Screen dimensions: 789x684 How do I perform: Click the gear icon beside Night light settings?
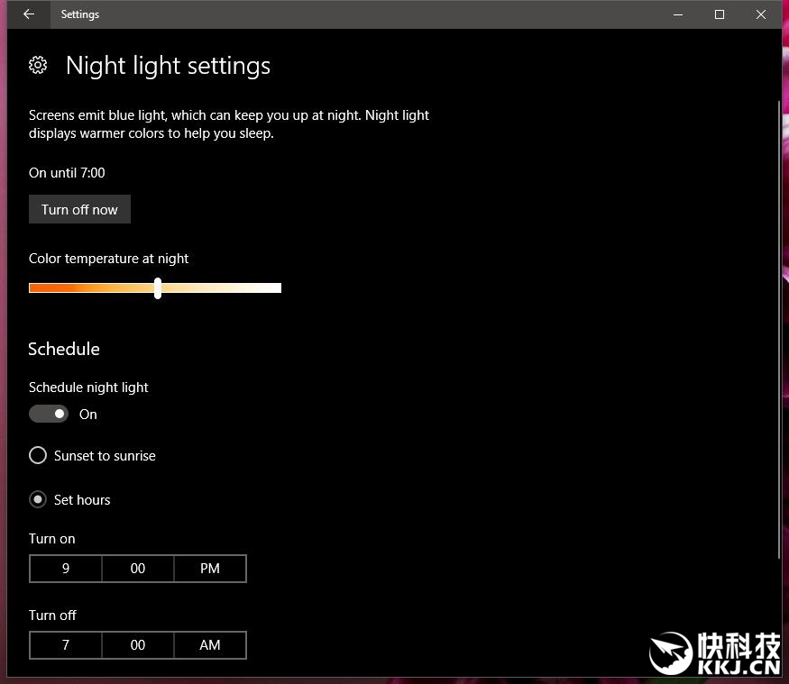point(38,65)
